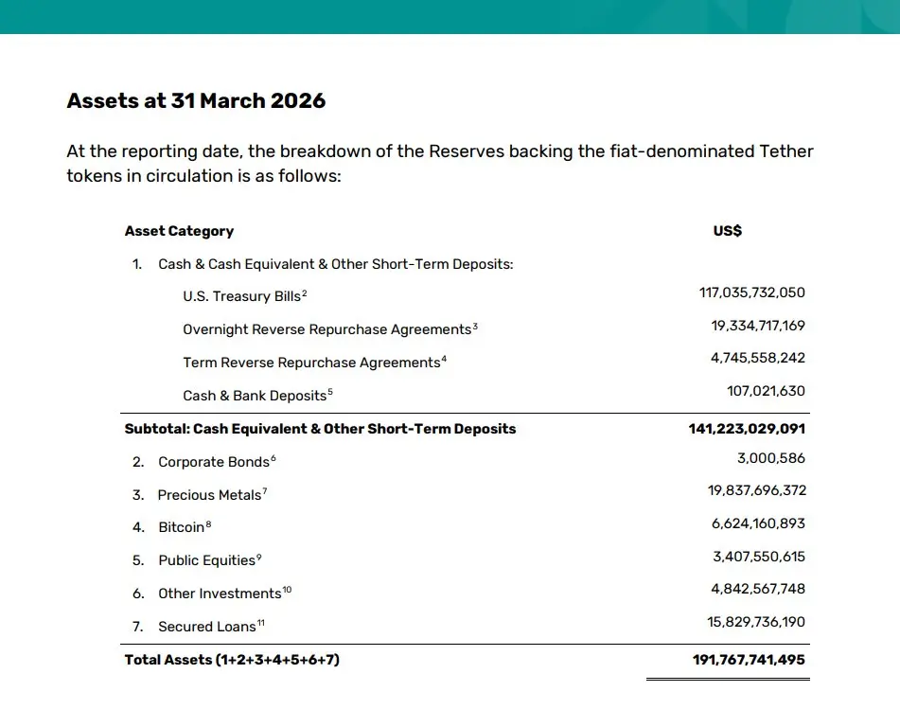This screenshot has height=709, width=900.
Task: Select the value 19,837,696,372
Action: click(756, 490)
